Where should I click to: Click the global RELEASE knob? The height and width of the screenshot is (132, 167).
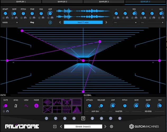101,106
